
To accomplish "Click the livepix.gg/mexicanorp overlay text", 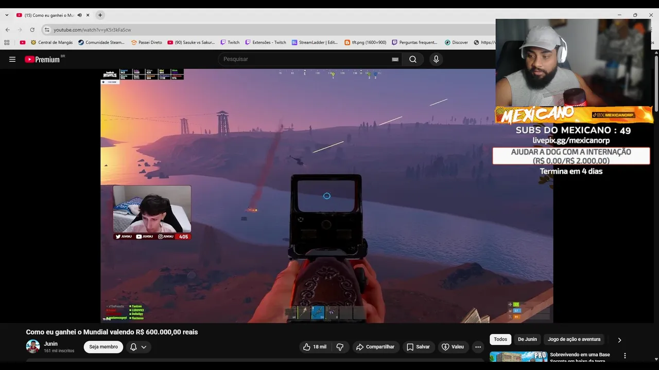I will 571,140.
